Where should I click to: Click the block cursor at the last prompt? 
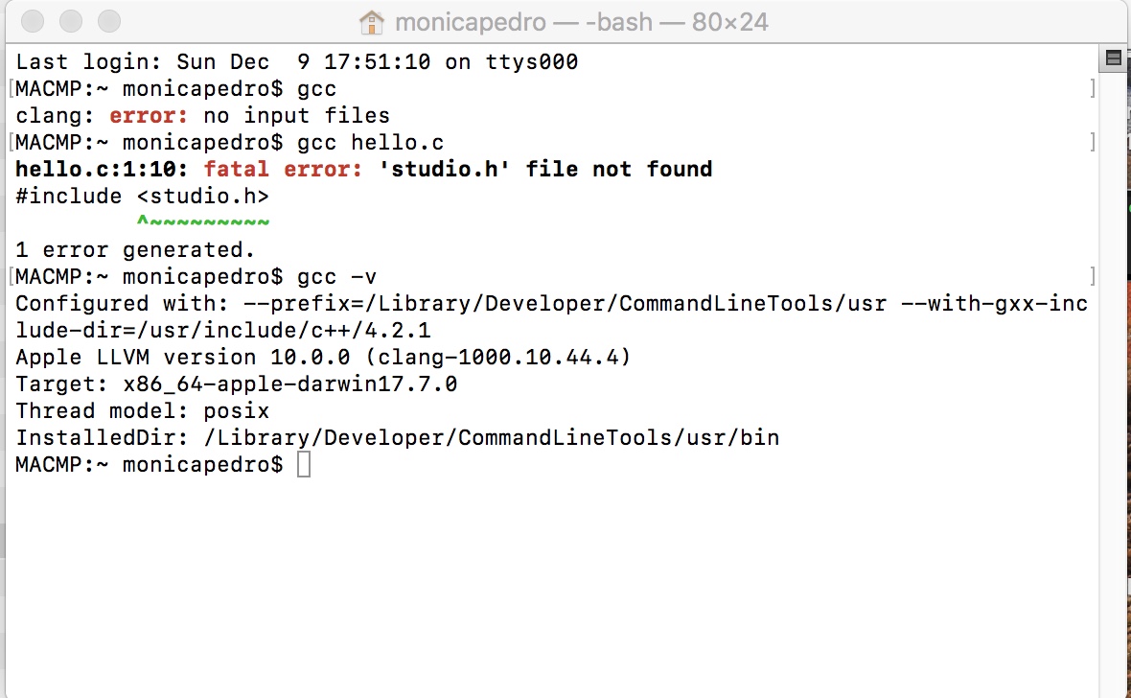(x=304, y=464)
